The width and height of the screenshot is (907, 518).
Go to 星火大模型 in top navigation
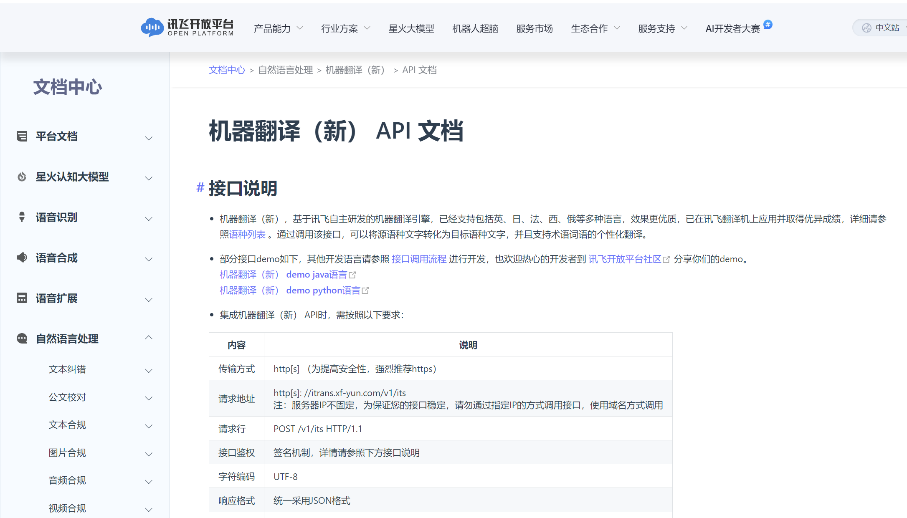tap(411, 28)
